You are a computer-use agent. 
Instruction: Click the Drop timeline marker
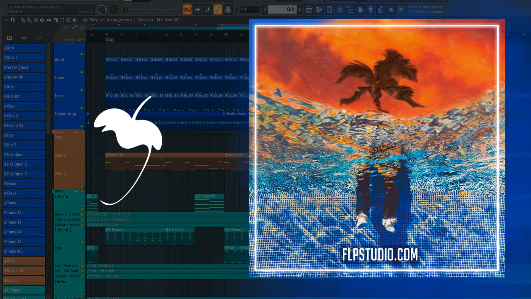pos(109,39)
